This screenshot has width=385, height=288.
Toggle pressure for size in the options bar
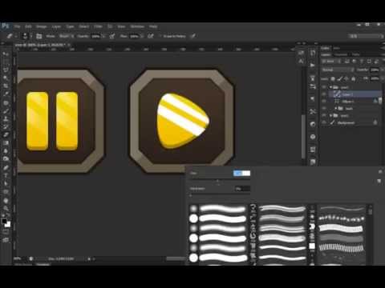193,36
